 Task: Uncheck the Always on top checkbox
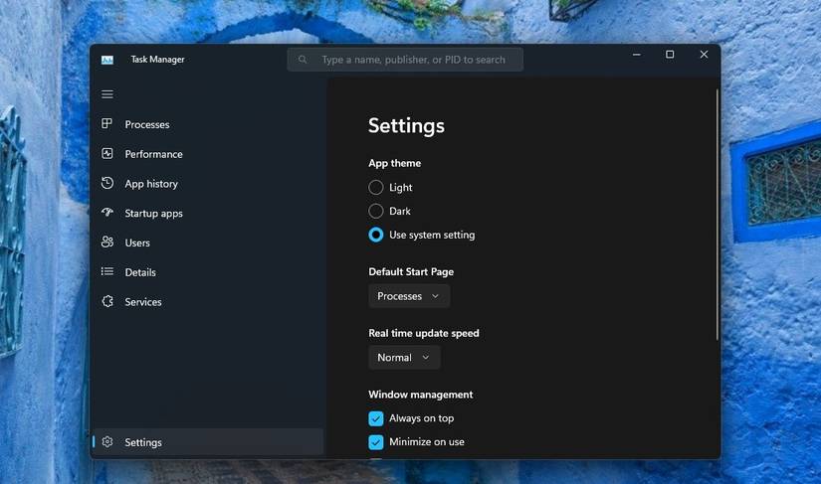376,418
